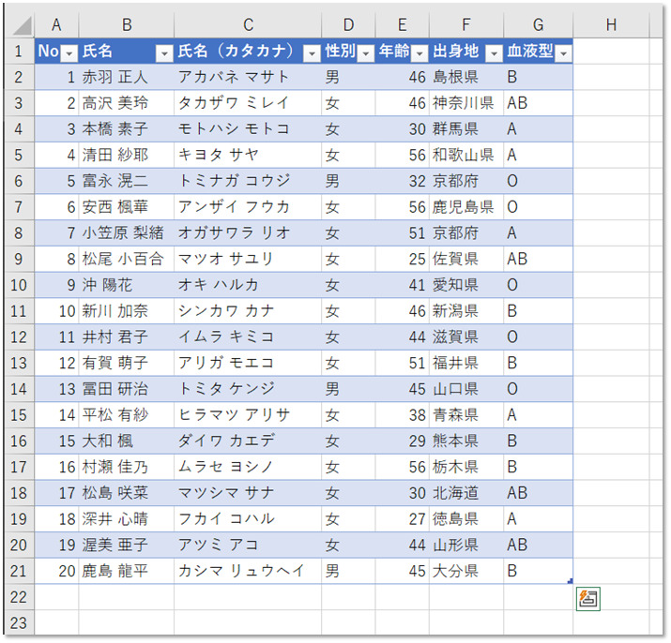Click the cell containing フカイ コハル
This screenshot has width=671, height=643.
[248, 519]
